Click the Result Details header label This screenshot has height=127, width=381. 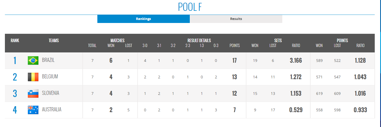pyautogui.click(x=199, y=41)
